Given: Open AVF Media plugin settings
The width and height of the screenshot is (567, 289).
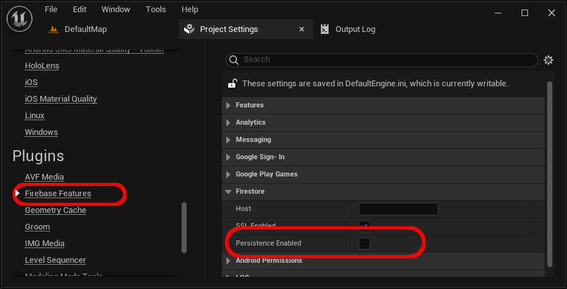Looking at the screenshot, I should pyautogui.click(x=44, y=177).
